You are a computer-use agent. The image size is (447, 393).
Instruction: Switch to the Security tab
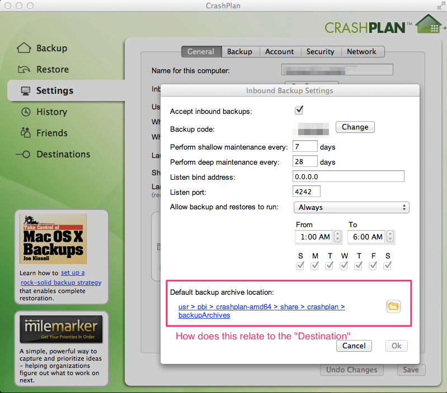[x=321, y=51]
